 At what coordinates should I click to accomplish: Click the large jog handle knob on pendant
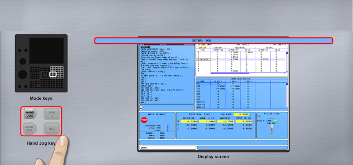click(x=23, y=74)
